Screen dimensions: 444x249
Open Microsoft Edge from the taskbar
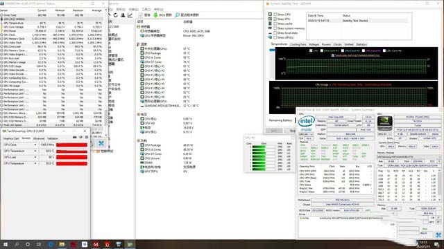(x=51, y=244)
